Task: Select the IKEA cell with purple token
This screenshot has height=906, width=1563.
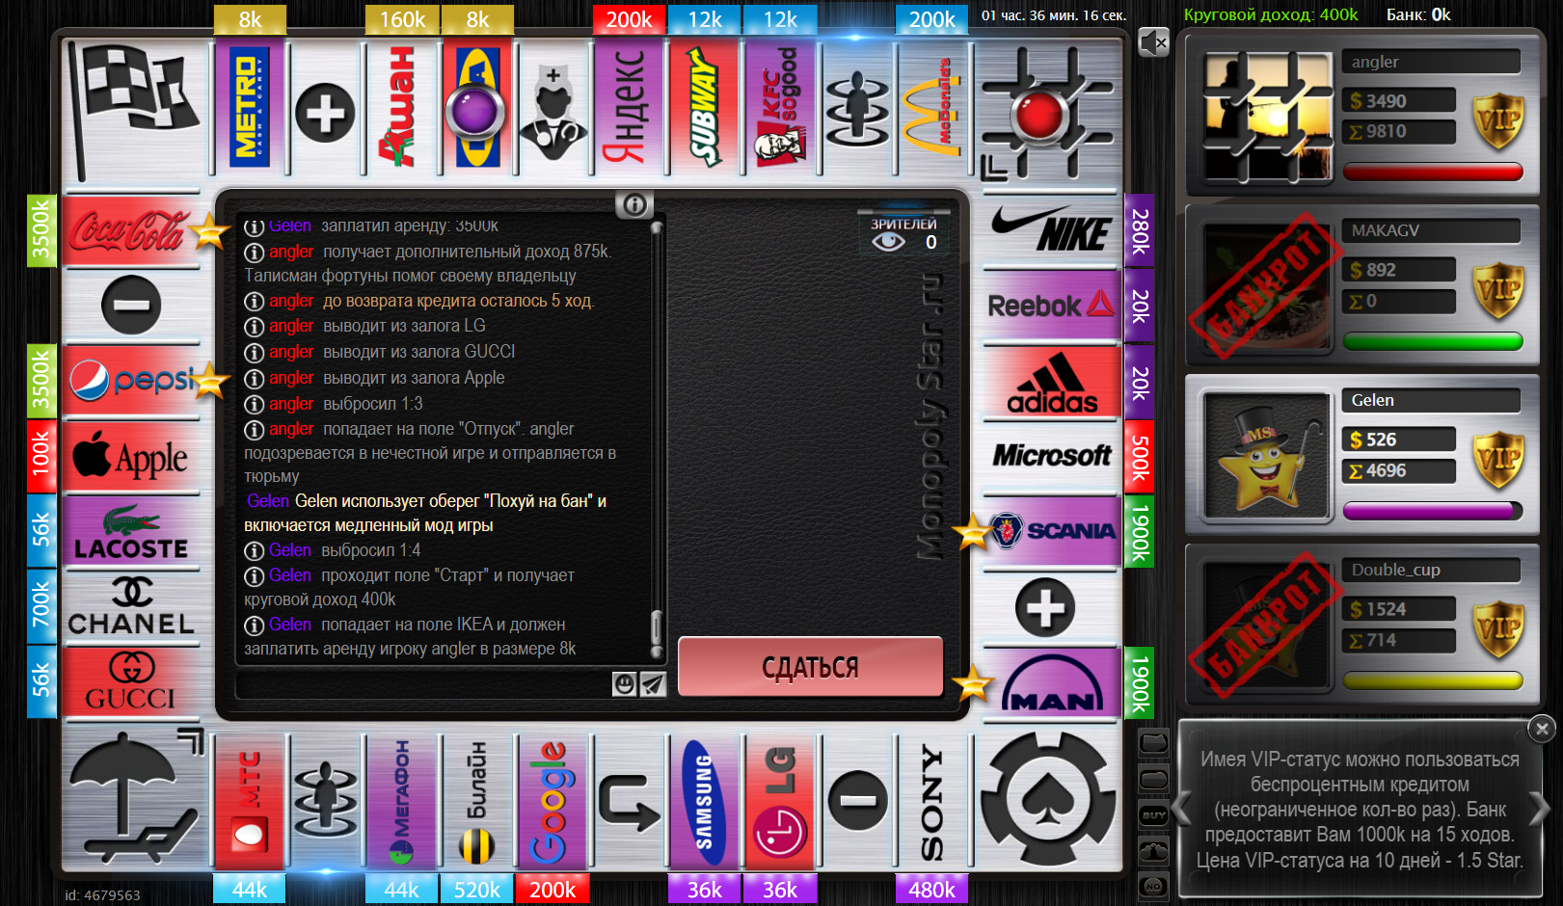Action: click(477, 108)
